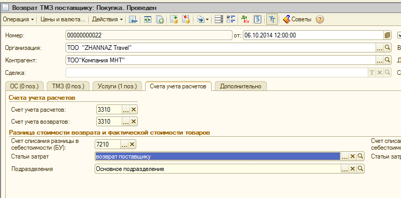Open the document report sheet icon
The width and height of the screenshot is (401, 198).
pyautogui.click(x=257, y=19)
